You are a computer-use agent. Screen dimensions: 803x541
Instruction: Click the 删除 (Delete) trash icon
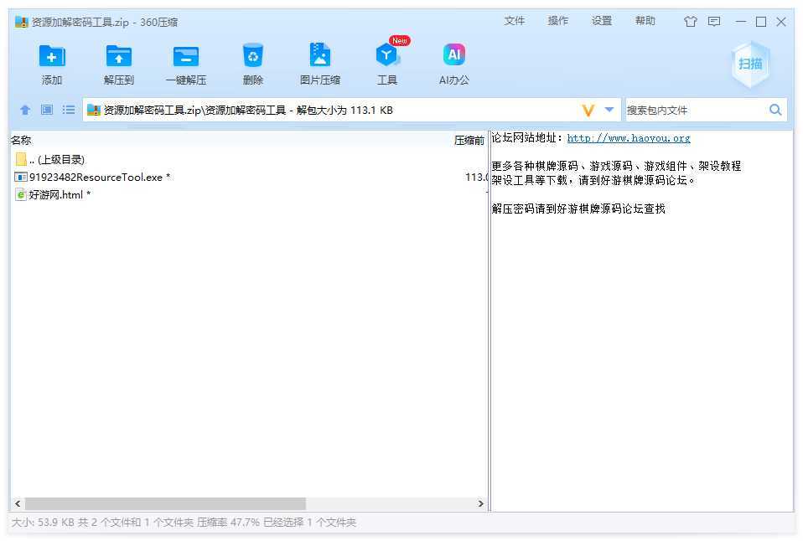click(252, 57)
